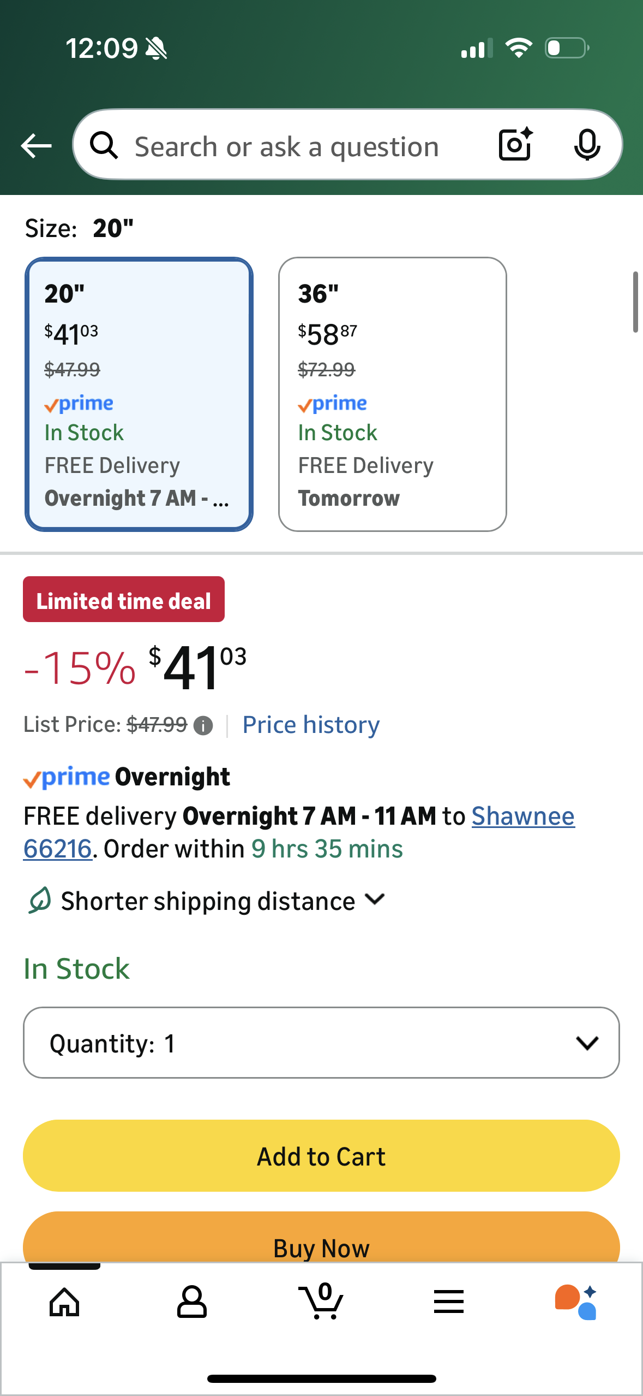Expand Shorter shipping distance details
This screenshot has width=643, height=1396.
point(207,901)
